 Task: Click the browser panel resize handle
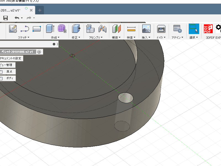point(57,44)
